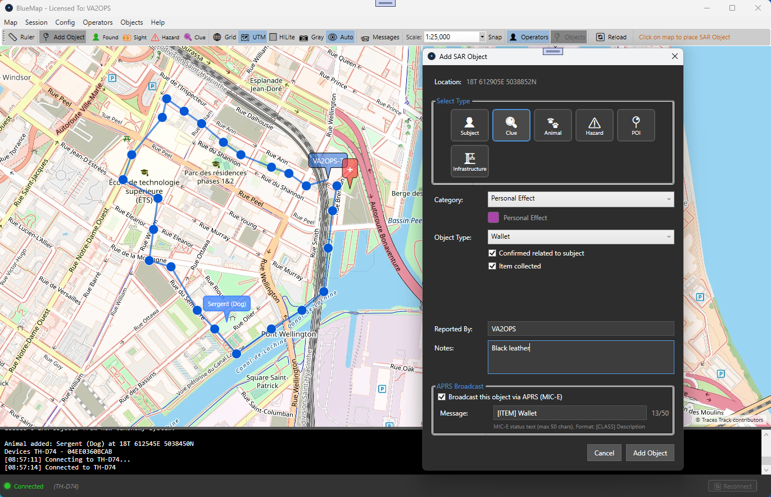This screenshot has width=771, height=497.
Task: Toggle HiLite map mode
Action: (282, 37)
